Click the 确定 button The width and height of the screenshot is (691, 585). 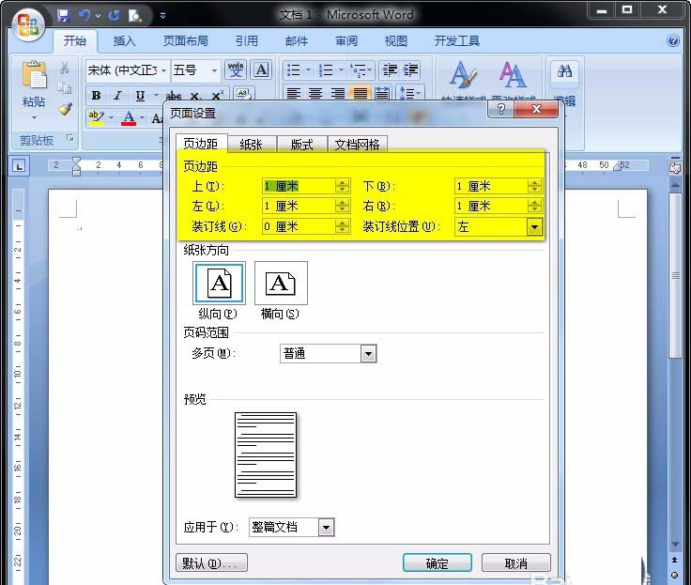tap(437, 563)
